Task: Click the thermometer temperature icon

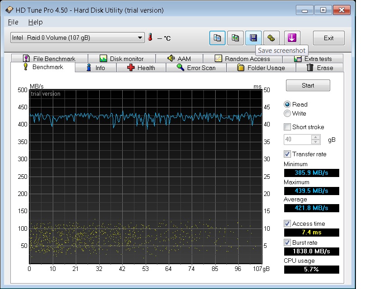Action: pos(150,38)
